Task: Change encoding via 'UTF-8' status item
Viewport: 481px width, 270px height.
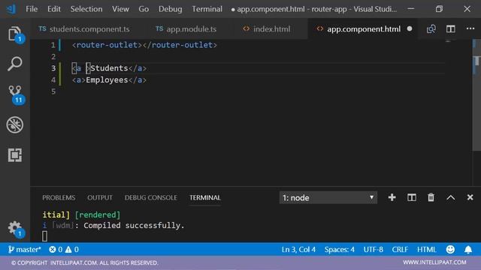Action: pos(373,250)
